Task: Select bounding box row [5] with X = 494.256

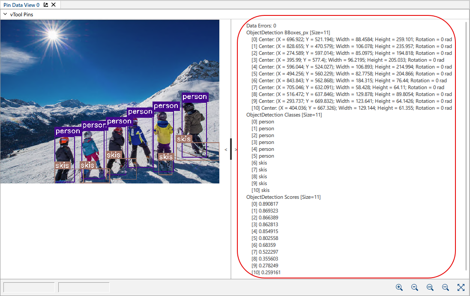Action: click(352, 74)
